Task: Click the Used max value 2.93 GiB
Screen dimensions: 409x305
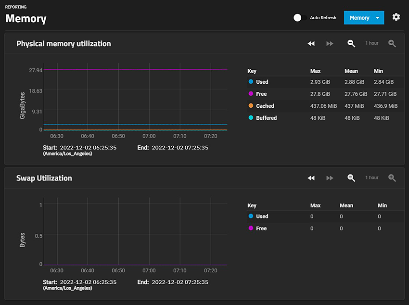Action: [x=320, y=82]
